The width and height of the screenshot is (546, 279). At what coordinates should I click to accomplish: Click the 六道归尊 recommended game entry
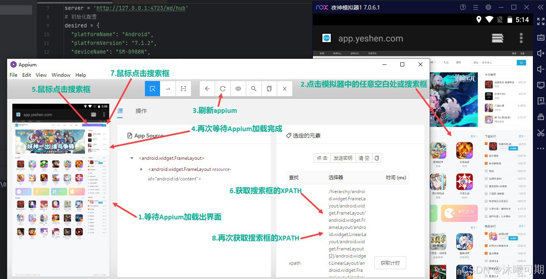pos(505,107)
